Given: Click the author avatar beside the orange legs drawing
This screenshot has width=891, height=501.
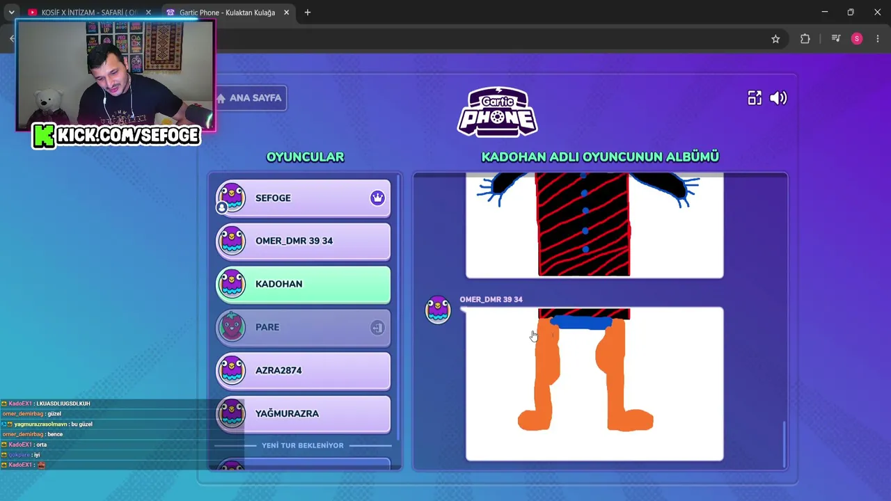Looking at the screenshot, I should coord(438,310).
